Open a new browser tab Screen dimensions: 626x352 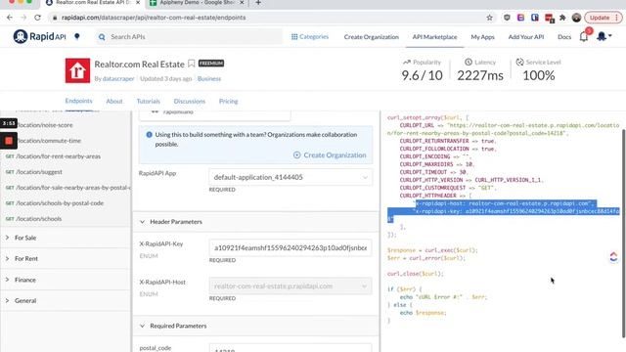click(x=258, y=3)
